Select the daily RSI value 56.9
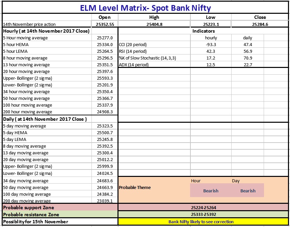Viewport: 290px width, 227px height. pyautogui.click(x=248, y=51)
